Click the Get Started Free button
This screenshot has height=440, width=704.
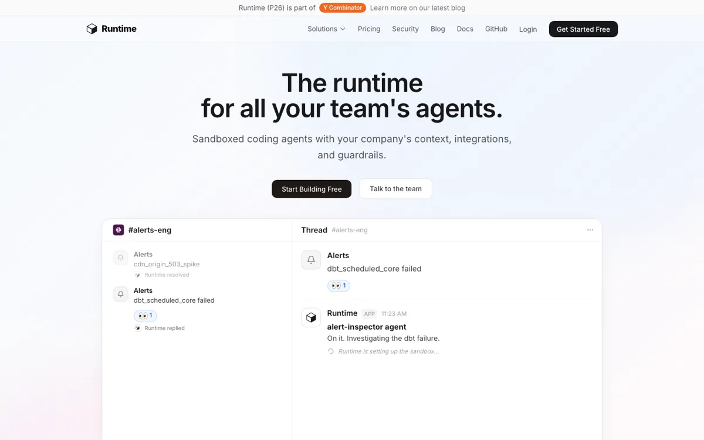(x=583, y=29)
